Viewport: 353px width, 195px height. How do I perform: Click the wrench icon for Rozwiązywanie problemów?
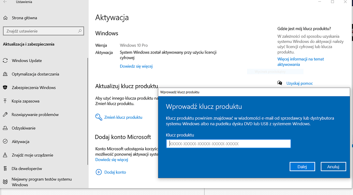5,114
